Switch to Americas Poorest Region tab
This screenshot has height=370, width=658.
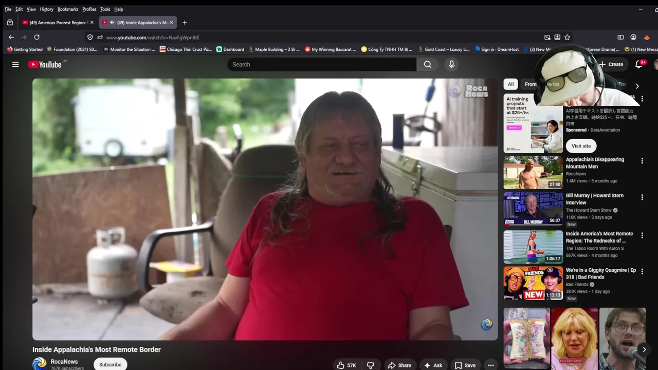tap(58, 23)
